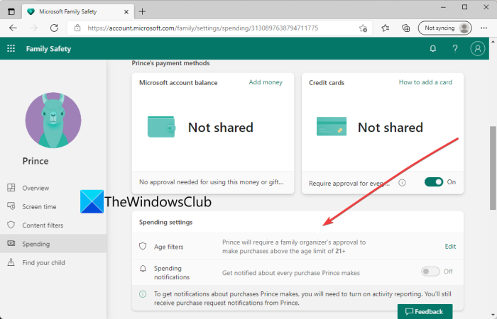Click the Screen time clock icon
Screen dimensions: 497x319
pyautogui.click(x=11, y=206)
